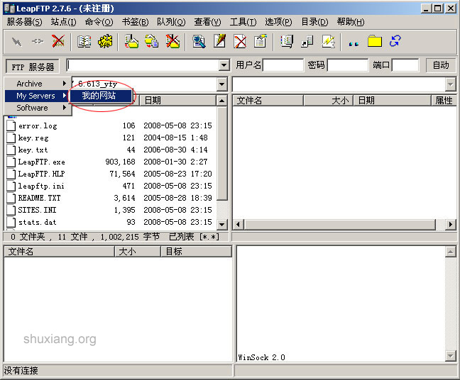Click the red-X abort transfer icon
Screen dimensions: 460x380
[x=58, y=41]
